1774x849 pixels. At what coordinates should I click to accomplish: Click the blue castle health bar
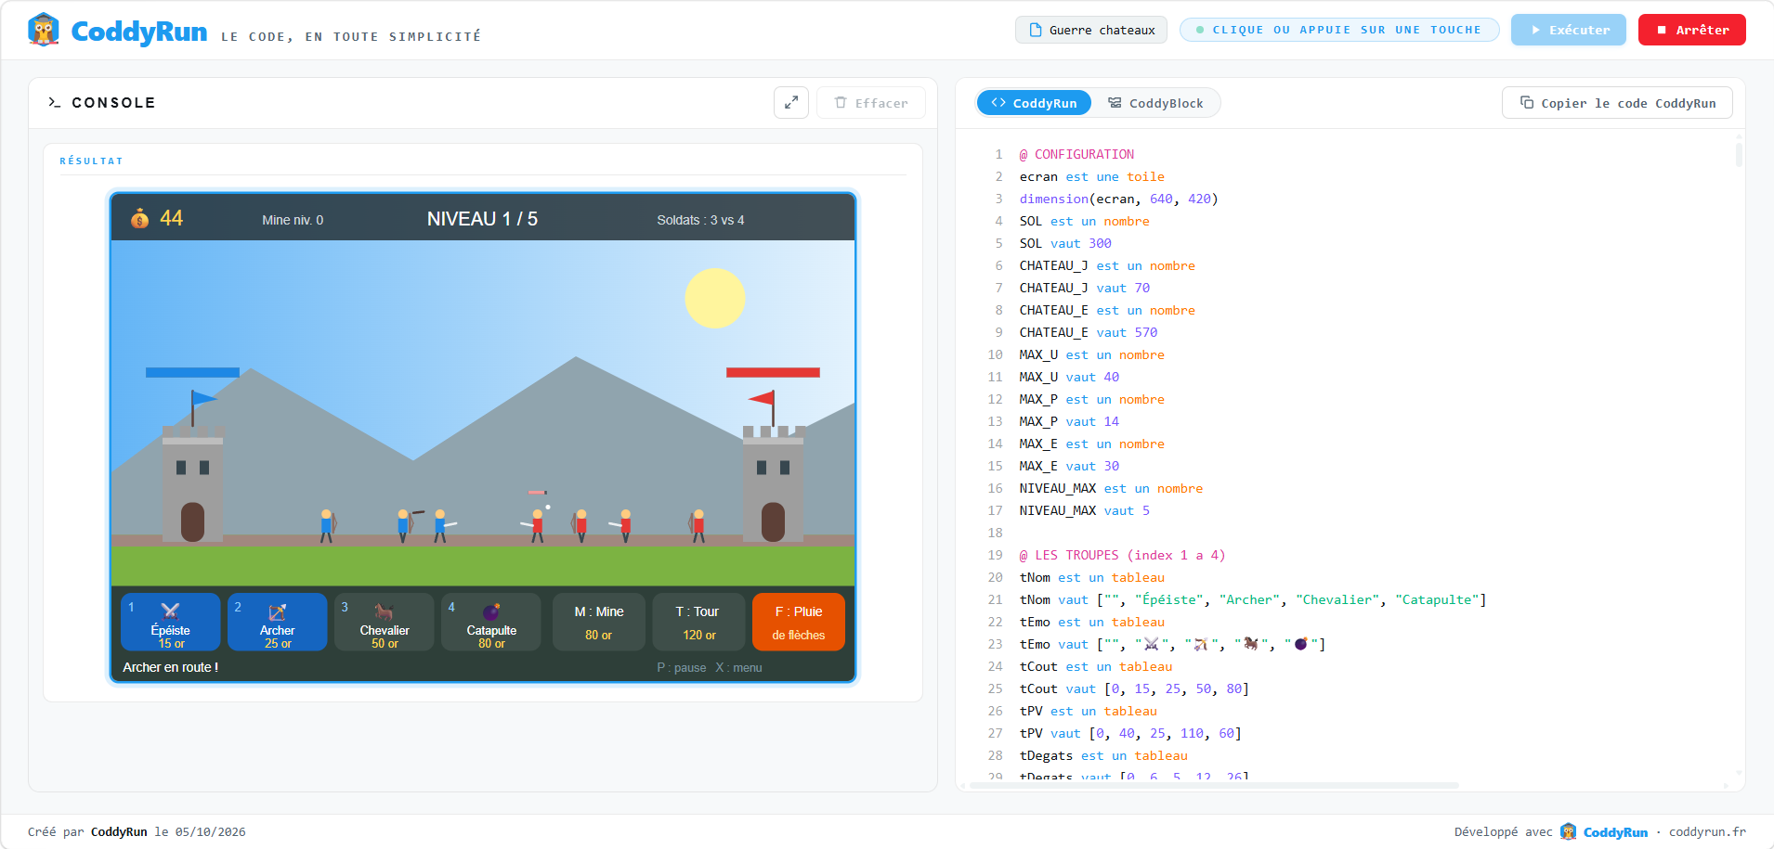[x=192, y=372]
